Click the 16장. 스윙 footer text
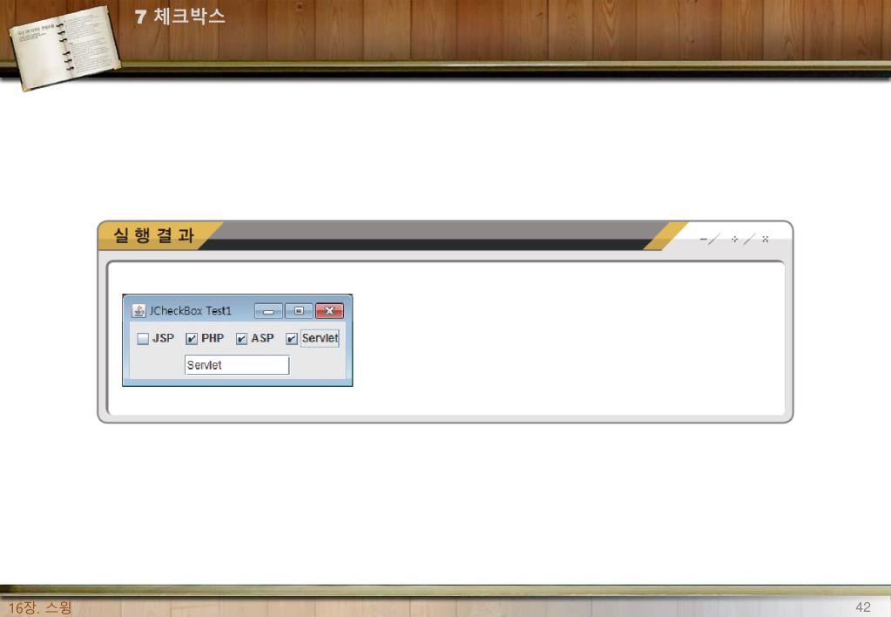891x617 pixels. (40, 607)
